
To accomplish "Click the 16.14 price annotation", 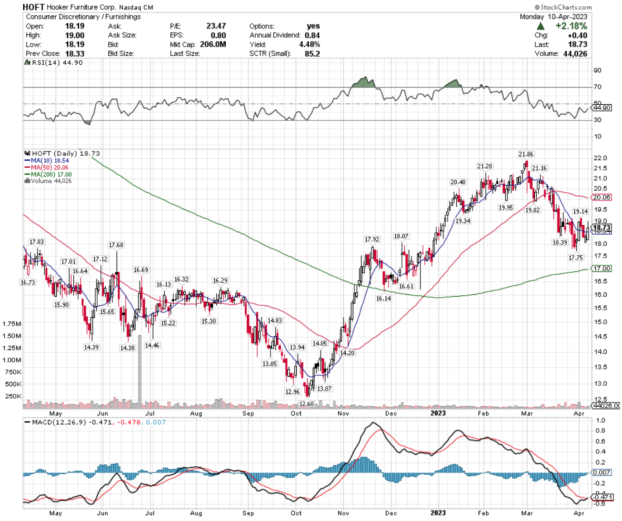I will tap(383, 299).
